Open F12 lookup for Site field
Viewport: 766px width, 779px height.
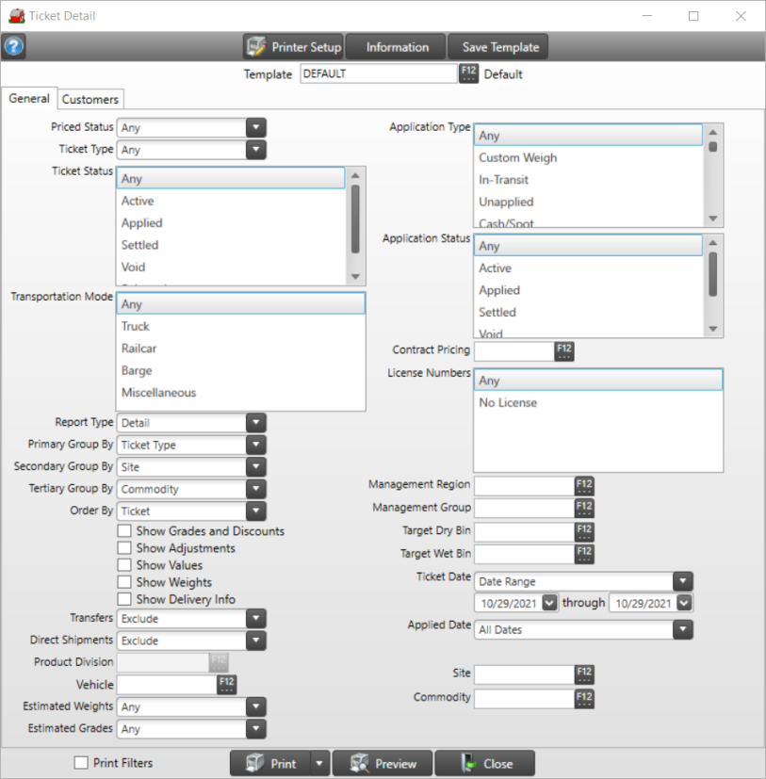point(584,674)
